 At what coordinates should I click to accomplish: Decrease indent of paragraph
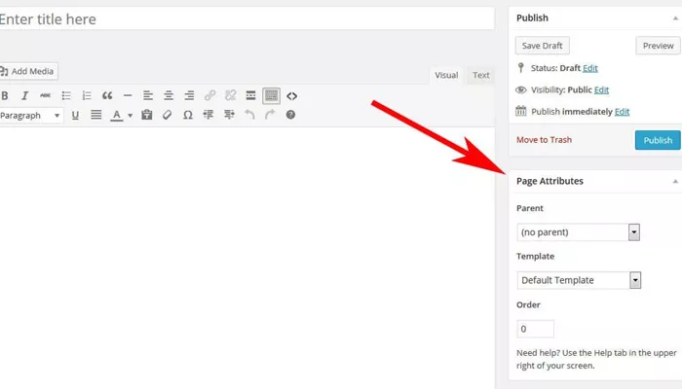tap(208, 115)
